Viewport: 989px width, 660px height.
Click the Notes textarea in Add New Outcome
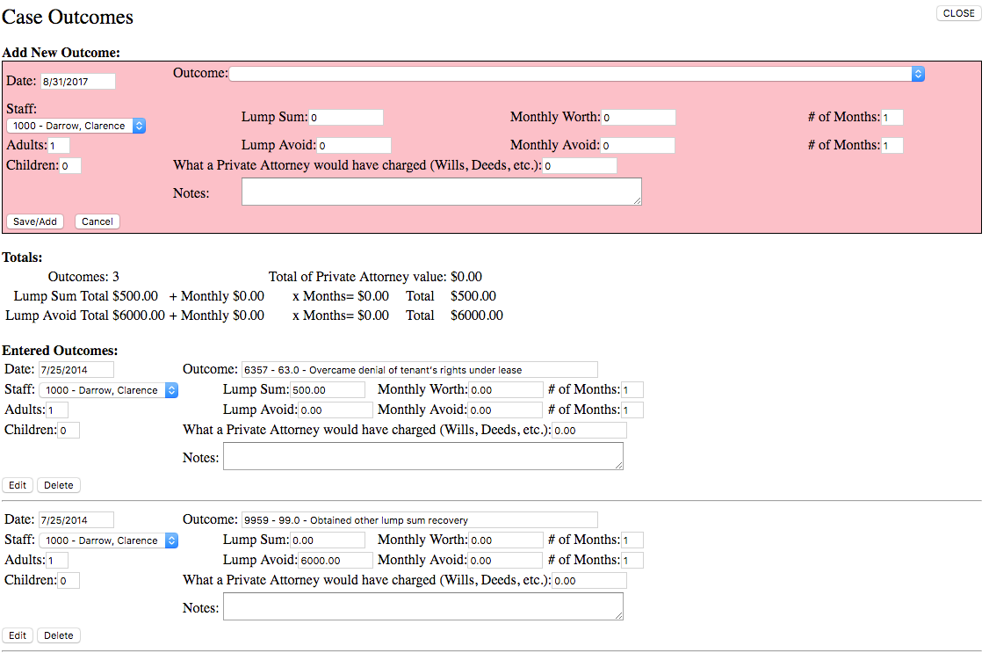pyautogui.click(x=441, y=192)
